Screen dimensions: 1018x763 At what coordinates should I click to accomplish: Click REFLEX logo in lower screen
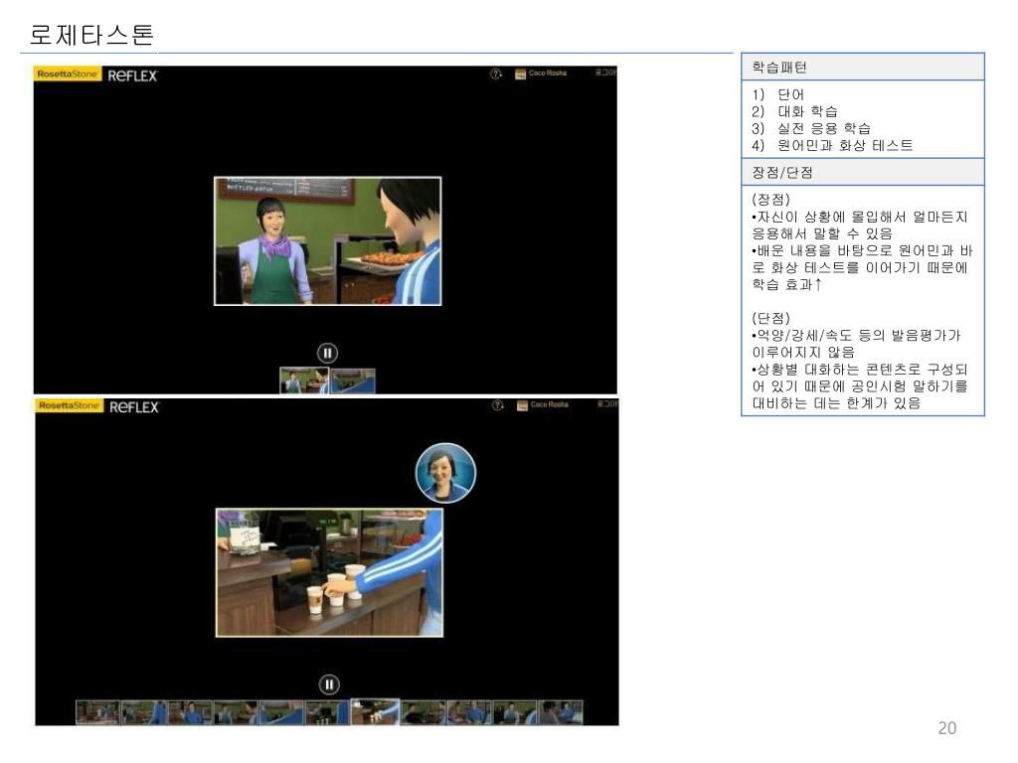tap(134, 406)
